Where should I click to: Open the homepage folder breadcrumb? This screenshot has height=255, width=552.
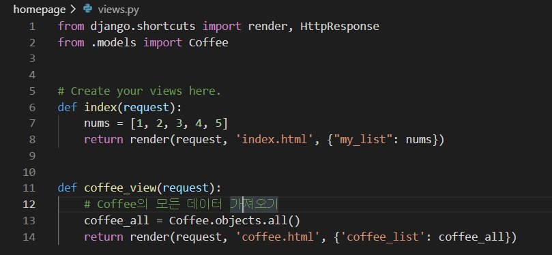coord(40,10)
